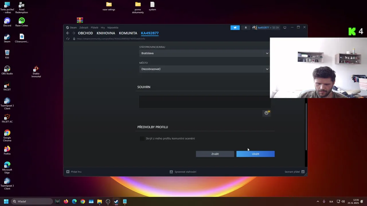The height and width of the screenshot is (206, 367).
Task: Open Steam desktop shortcut
Action: pos(7,38)
